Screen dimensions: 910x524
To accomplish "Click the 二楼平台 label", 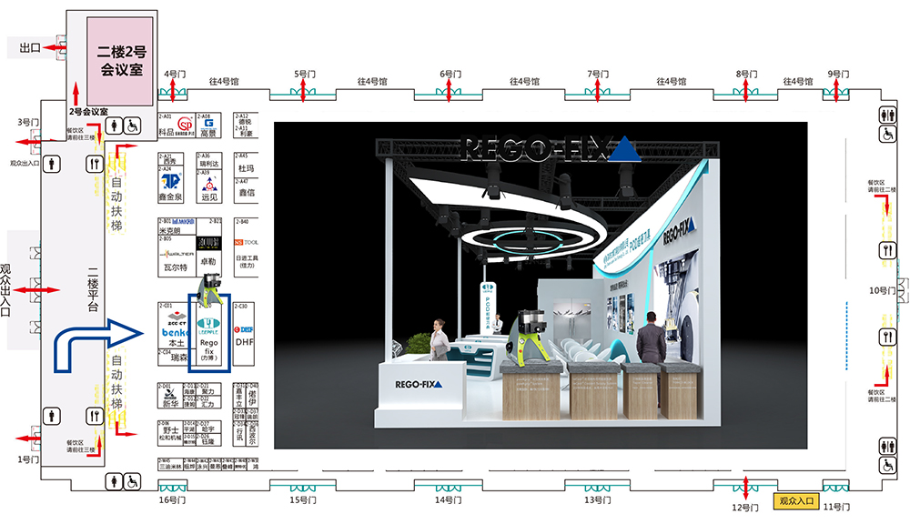I will point(93,289).
